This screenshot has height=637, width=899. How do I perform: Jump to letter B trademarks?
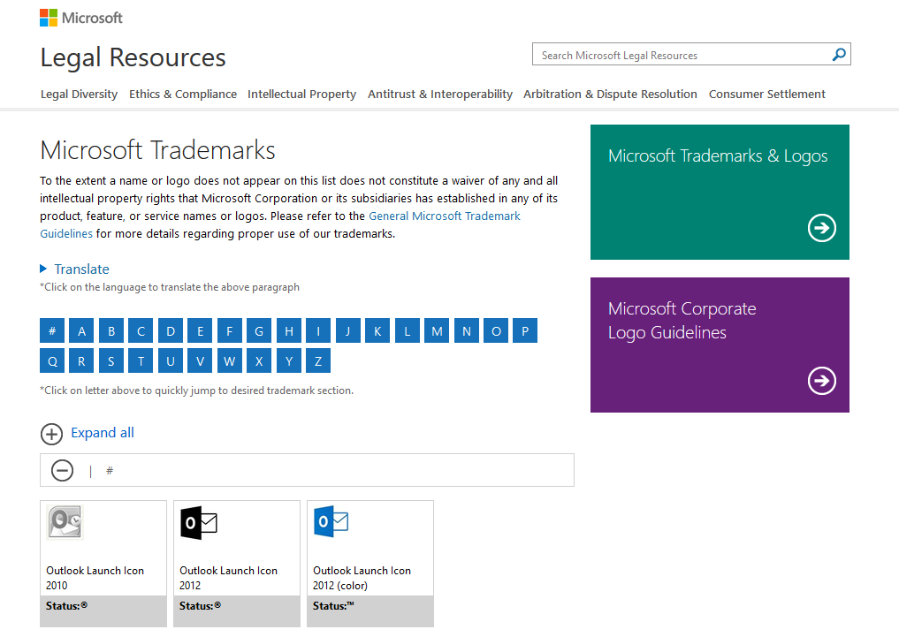(x=111, y=330)
